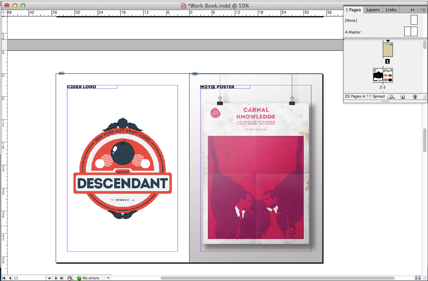Open the preflight No errors dropdown arrow

coord(108,278)
